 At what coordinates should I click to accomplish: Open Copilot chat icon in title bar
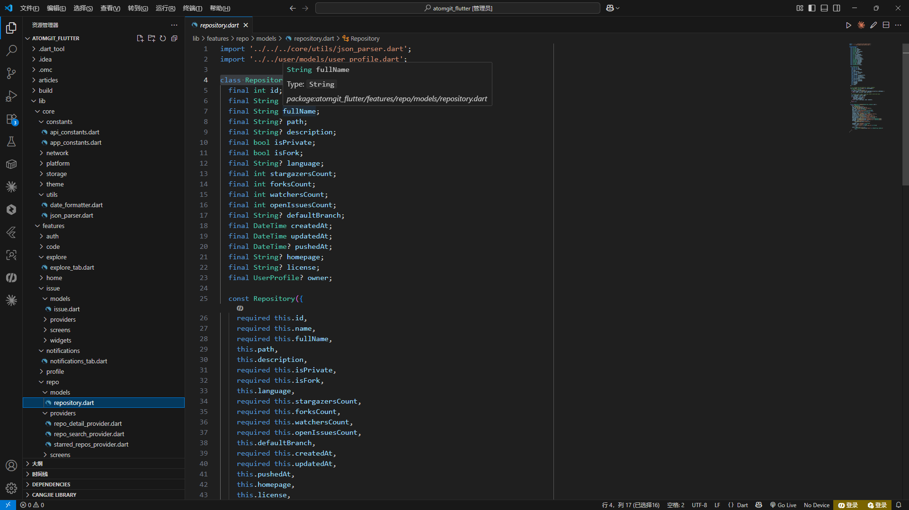[x=610, y=8]
